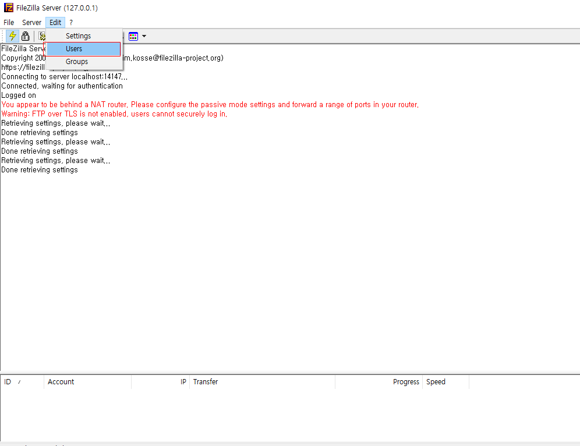580x446 pixels.
Task: Close the open Edit menu
Action: point(55,23)
